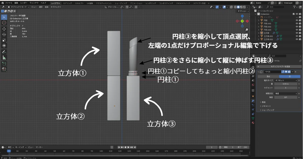Image resolution: width=303 pixels, height=159 pixels.
Task: Toggle pin icon in properties header
Action: 300,61
